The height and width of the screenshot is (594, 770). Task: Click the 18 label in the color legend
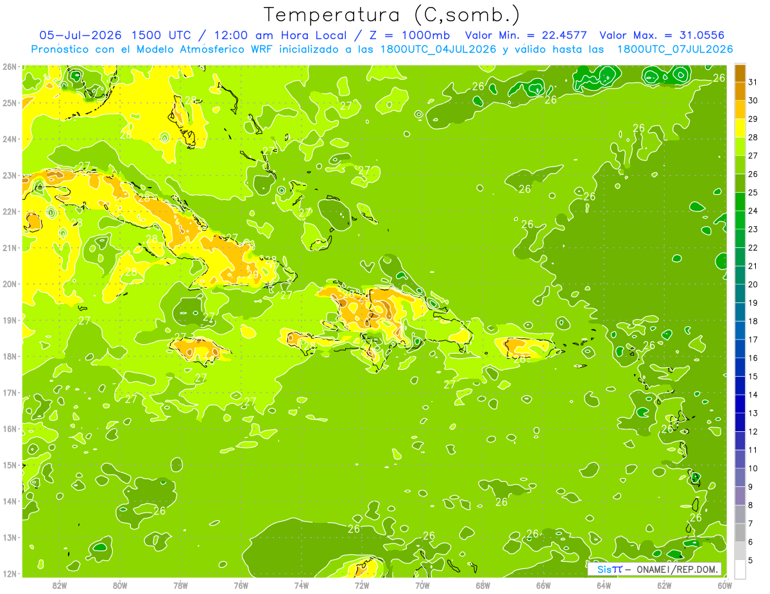[753, 321]
